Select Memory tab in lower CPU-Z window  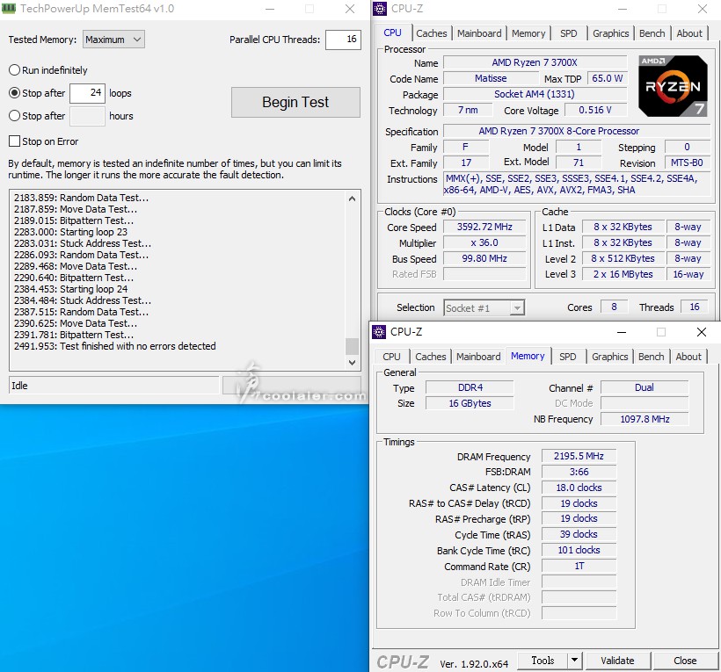528,356
